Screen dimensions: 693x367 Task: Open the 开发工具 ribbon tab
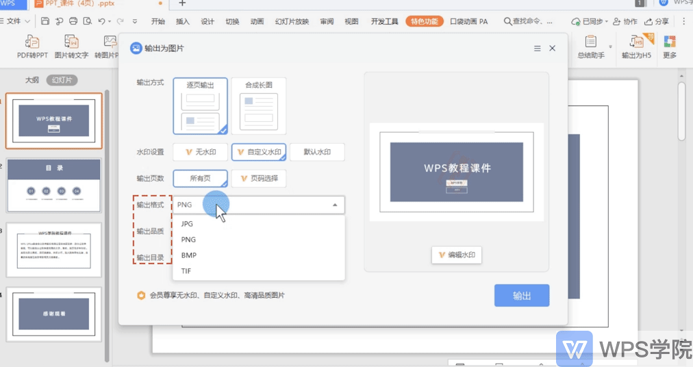pos(385,21)
